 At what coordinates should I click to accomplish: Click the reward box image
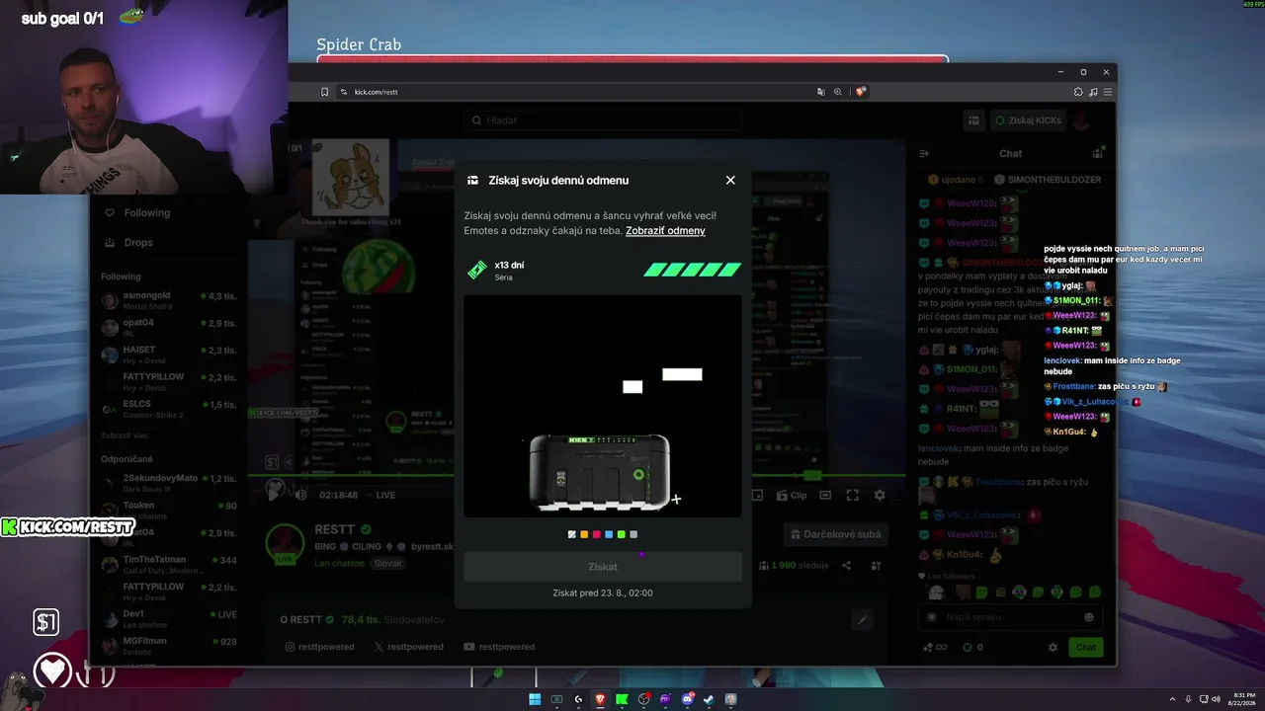tap(600, 472)
